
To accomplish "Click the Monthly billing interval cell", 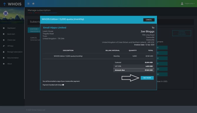I will point(117,56).
